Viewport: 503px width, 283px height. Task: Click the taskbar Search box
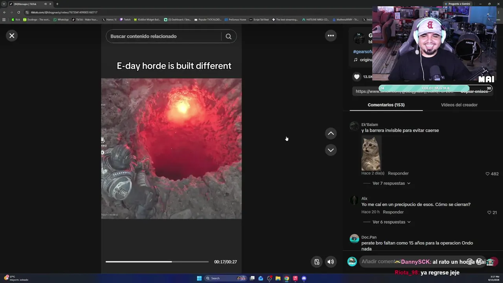tap(226, 278)
